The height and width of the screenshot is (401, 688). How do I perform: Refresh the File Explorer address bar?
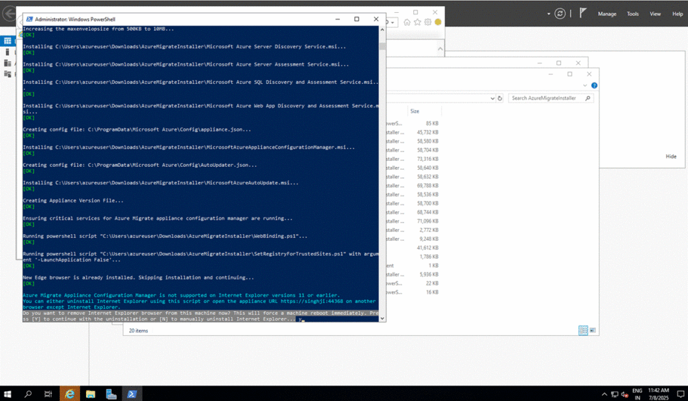(499, 98)
